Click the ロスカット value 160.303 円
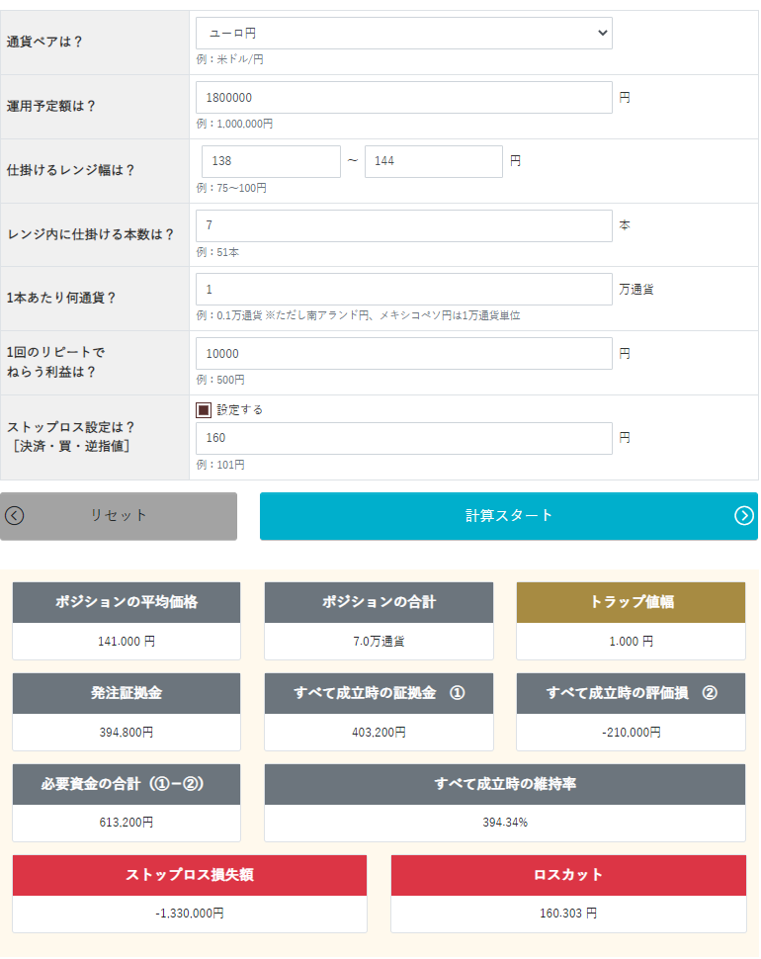The width and height of the screenshot is (761, 959). 568,914
